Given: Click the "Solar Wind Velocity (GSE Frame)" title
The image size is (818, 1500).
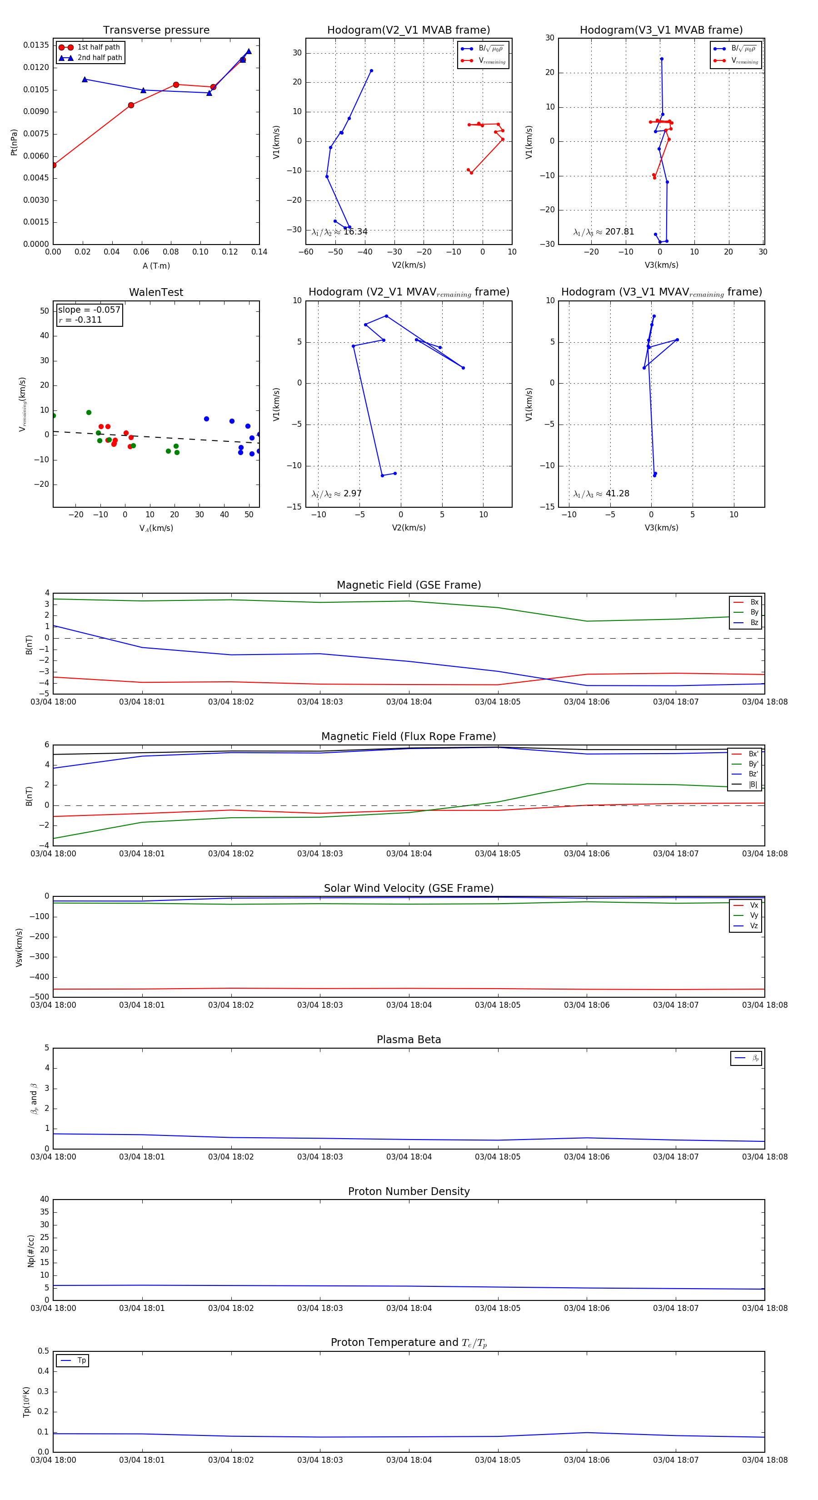Looking at the screenshot, I should pyautogui.click(x=409, y=889).
